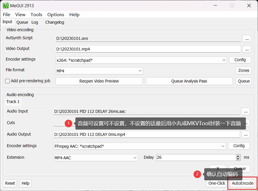Increase the audio Delay value with stepper
The width and height of the screenshot is (258, 191).
238,156
